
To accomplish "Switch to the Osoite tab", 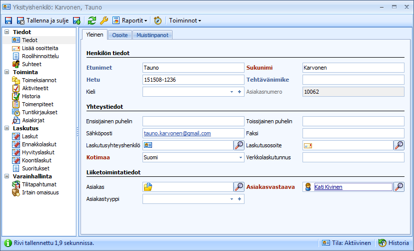I will [120, 35].
